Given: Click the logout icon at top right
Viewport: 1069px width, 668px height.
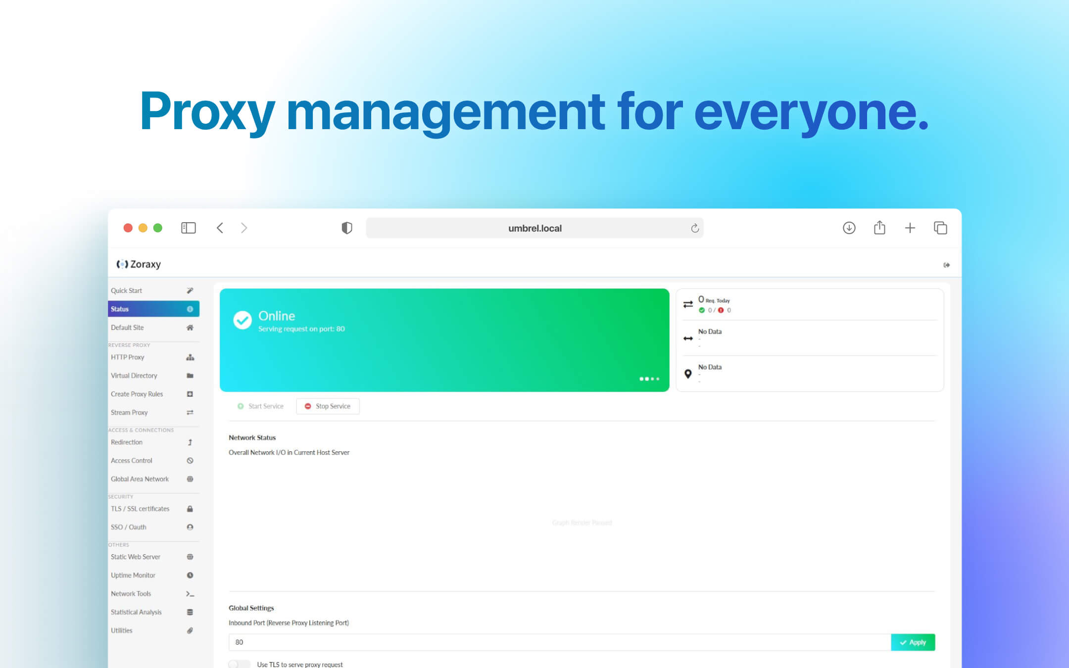Looking at the screenshot, I should point(947,264).
